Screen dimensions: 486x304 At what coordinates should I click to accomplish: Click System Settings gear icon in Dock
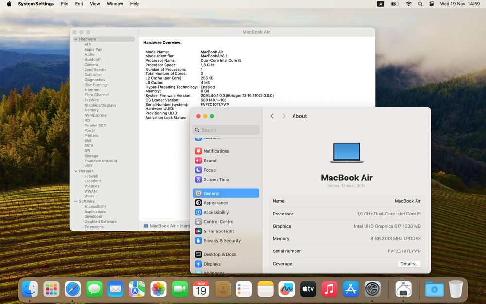tap(372, 289)
